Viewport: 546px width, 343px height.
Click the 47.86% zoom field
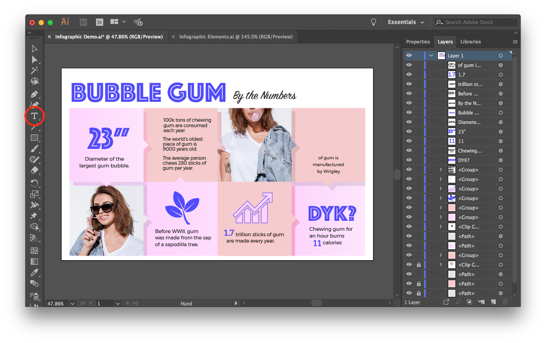coord(57,304)
